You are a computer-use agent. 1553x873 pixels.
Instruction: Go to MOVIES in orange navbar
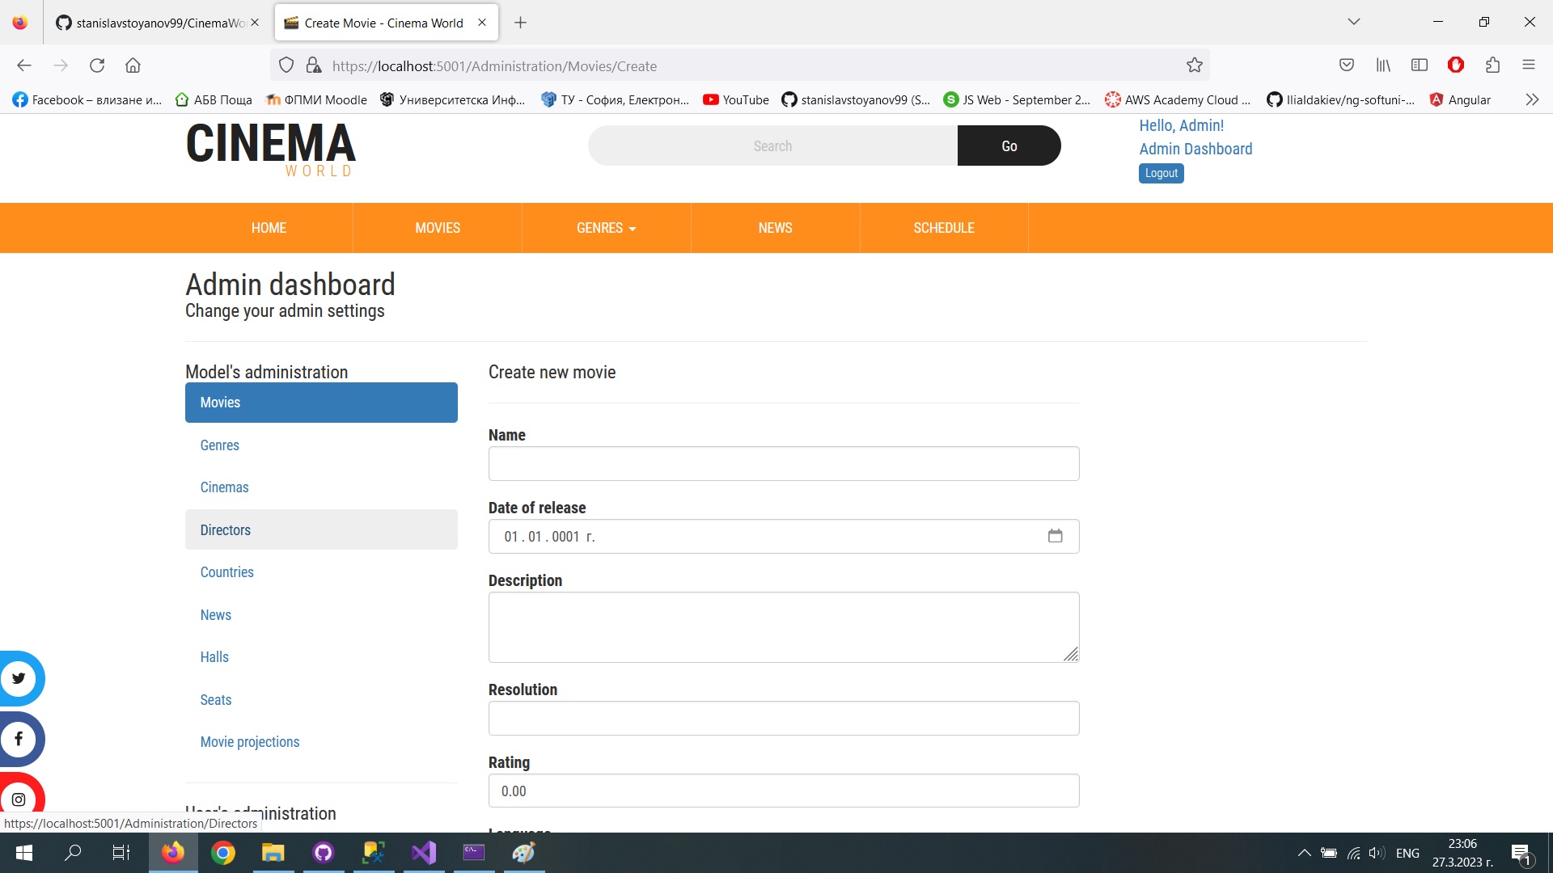438,228
